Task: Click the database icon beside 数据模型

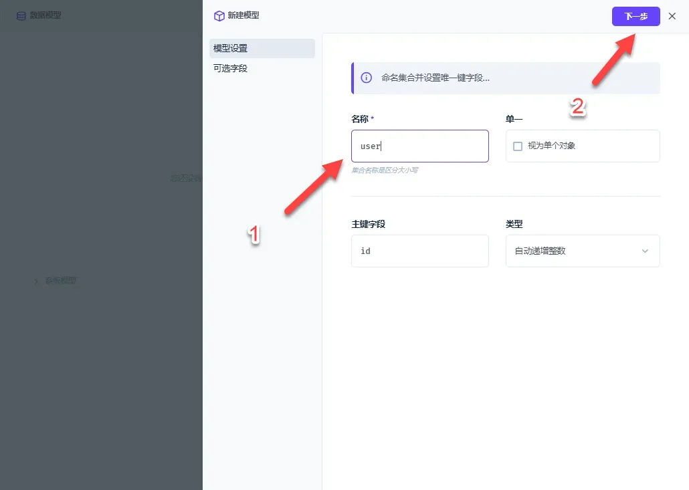Action: point(21,16)
